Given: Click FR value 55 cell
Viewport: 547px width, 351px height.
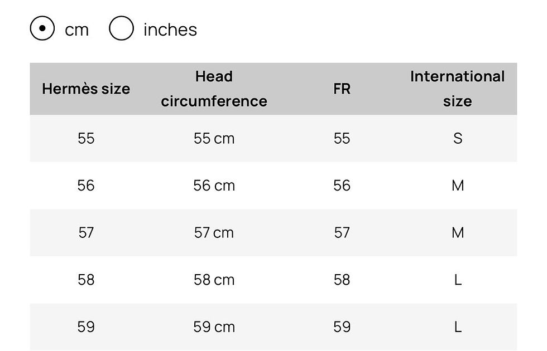Looking at the screenshot, I should click(x=342, y=139).
